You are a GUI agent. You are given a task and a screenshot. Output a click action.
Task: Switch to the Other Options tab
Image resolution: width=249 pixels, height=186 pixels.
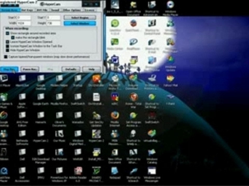point(72,10)
